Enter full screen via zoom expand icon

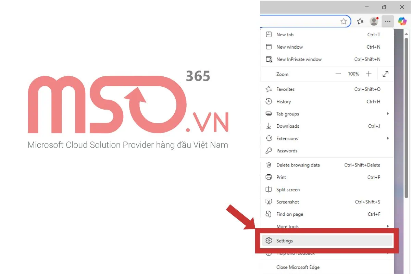tap(385, 74)
